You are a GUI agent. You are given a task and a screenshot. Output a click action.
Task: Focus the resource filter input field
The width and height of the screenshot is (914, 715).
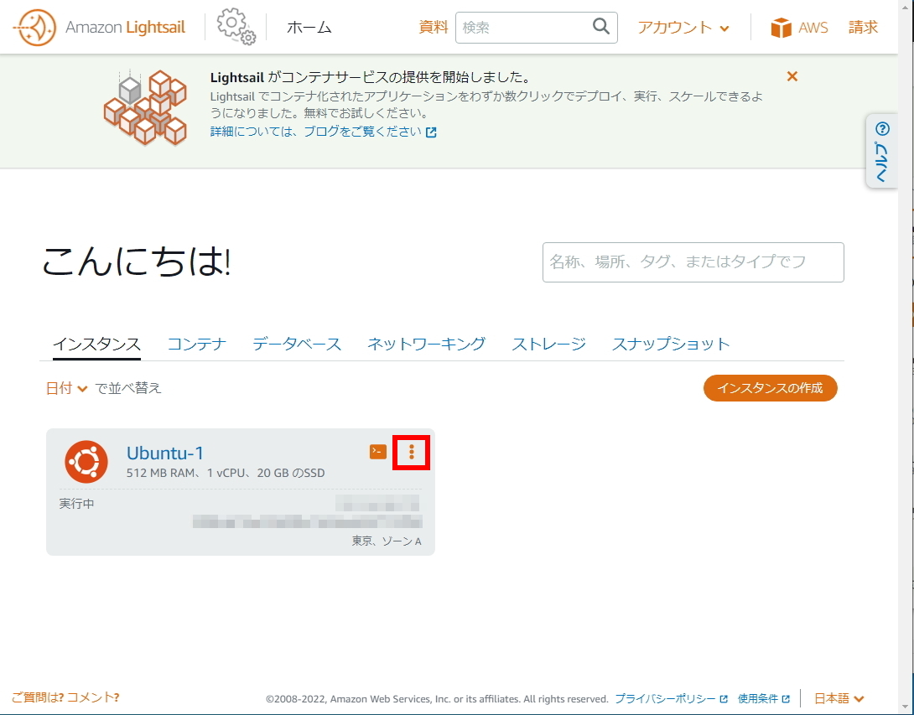693,262
